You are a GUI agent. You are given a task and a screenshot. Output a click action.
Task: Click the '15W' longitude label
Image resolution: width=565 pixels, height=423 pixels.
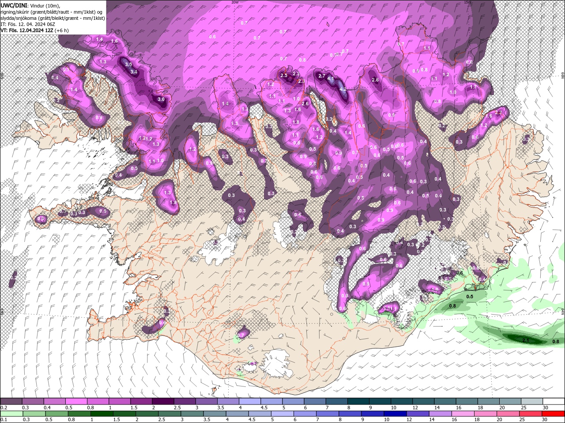467,2
